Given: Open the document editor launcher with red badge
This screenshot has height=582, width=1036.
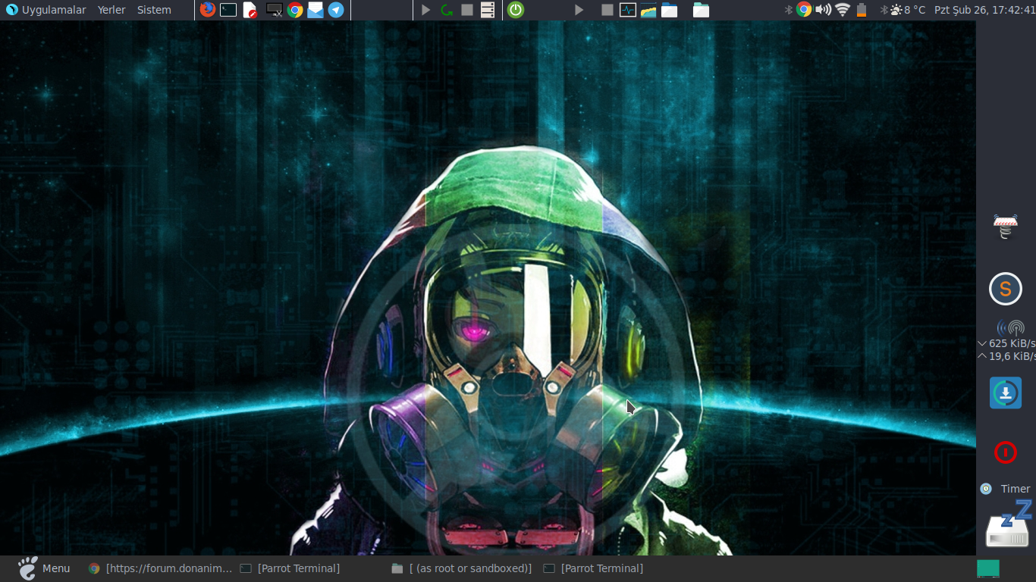Looking at the screenshot, I should point(250,10).
